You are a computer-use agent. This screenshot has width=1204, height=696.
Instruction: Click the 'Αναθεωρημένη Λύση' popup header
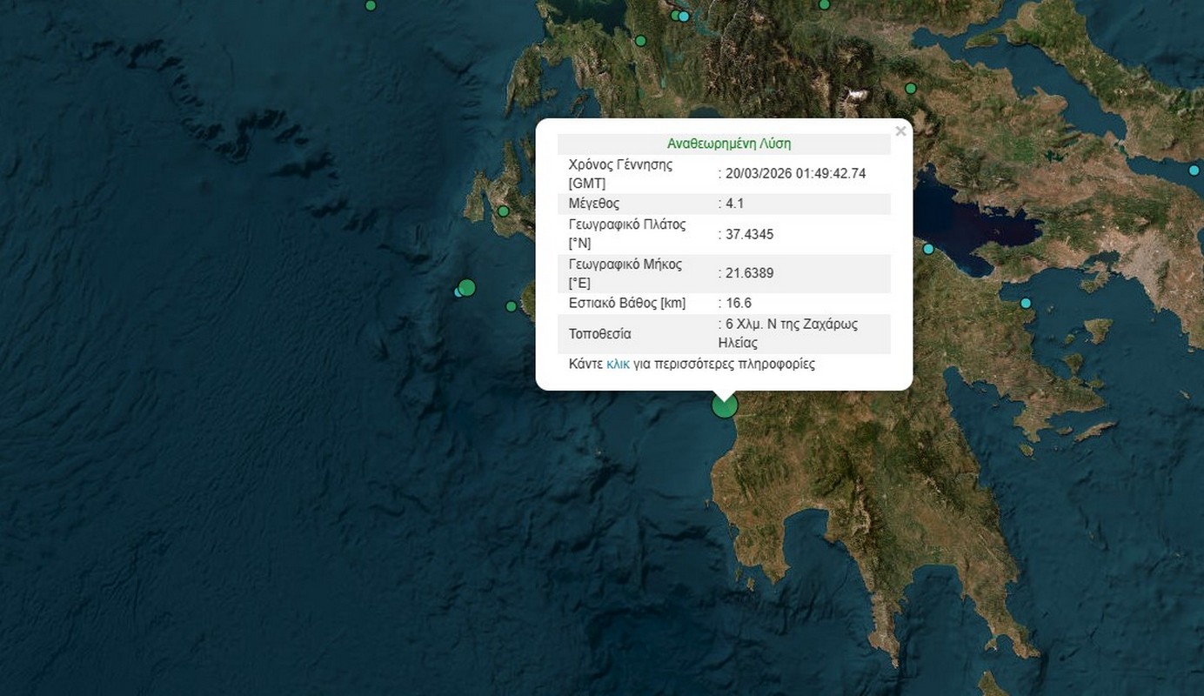click(x=728, y=144)
